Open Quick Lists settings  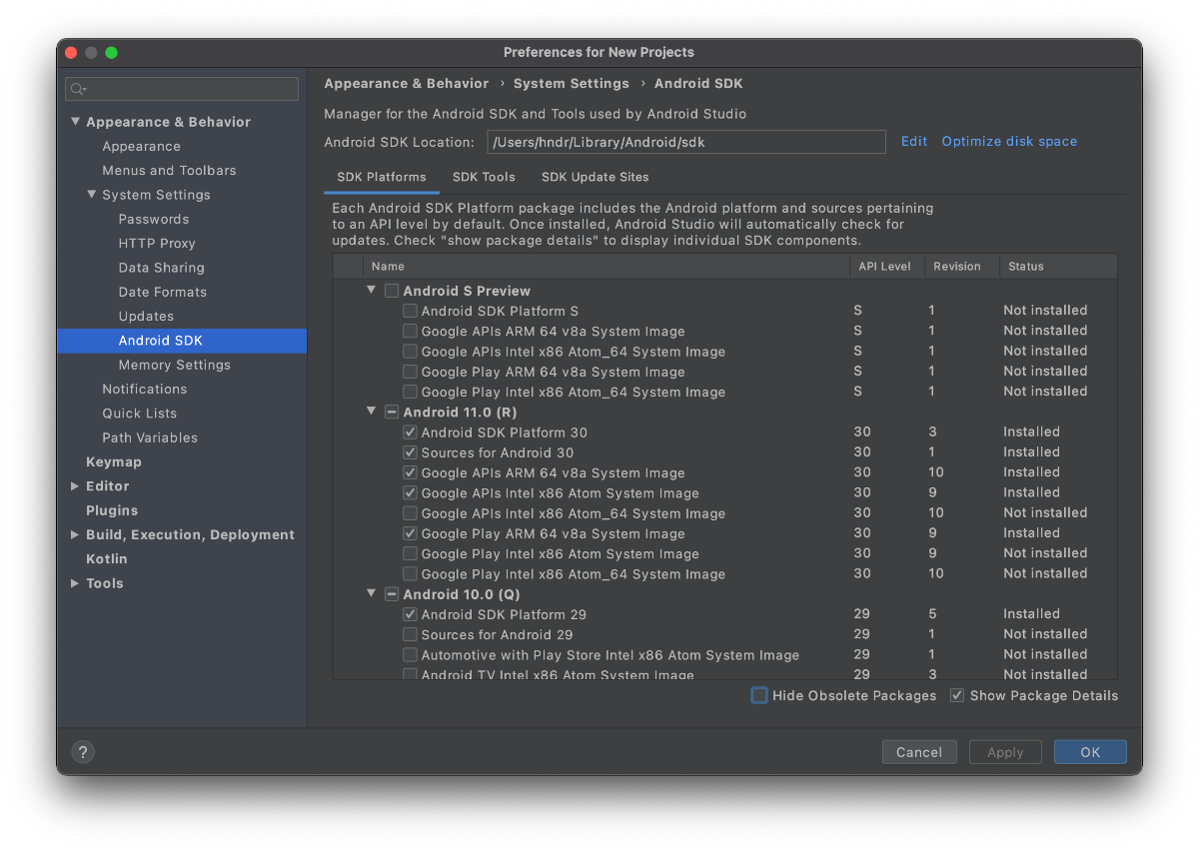coord(139,413)
